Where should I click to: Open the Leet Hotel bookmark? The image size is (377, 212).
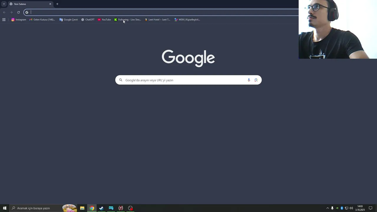157,20
